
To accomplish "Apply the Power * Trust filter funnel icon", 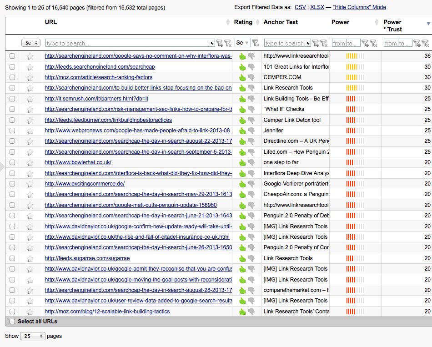I will 417,43.
